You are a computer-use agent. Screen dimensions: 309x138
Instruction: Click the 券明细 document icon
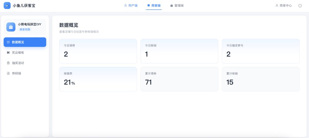[x=8, y=74]
